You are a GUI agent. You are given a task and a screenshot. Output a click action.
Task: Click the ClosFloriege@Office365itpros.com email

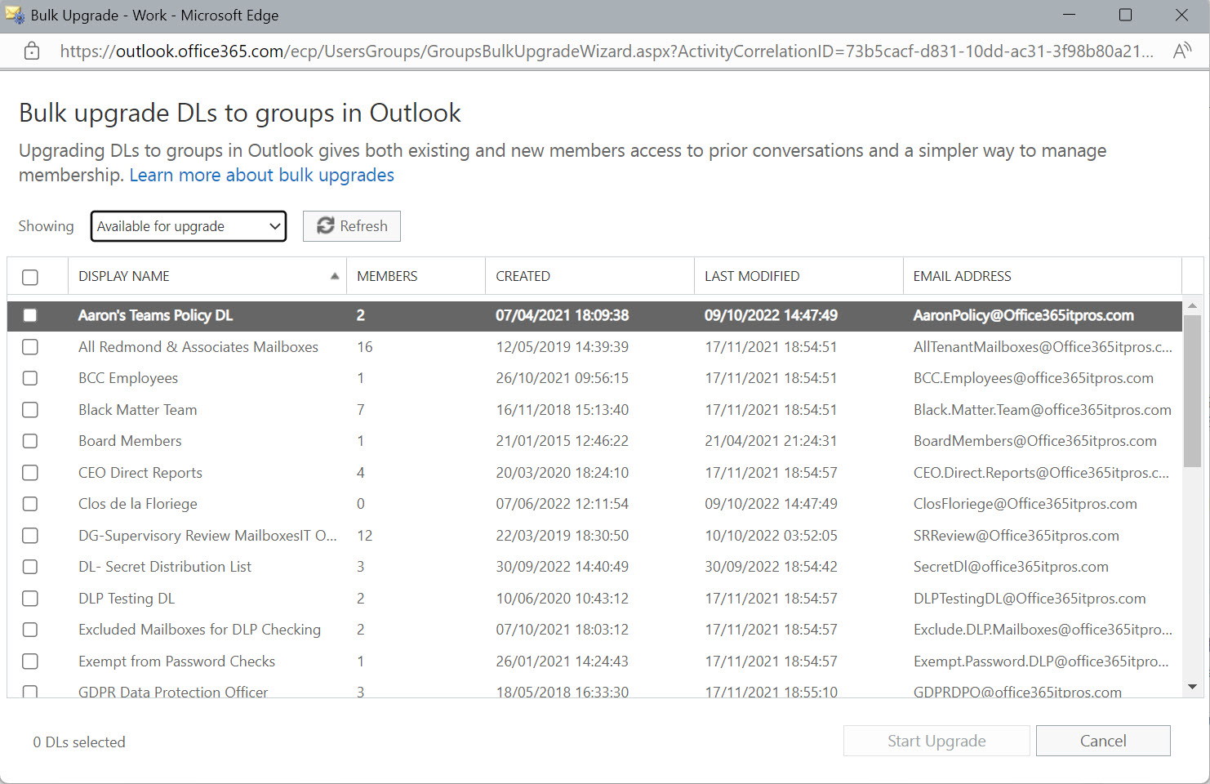click(1025, 504)
